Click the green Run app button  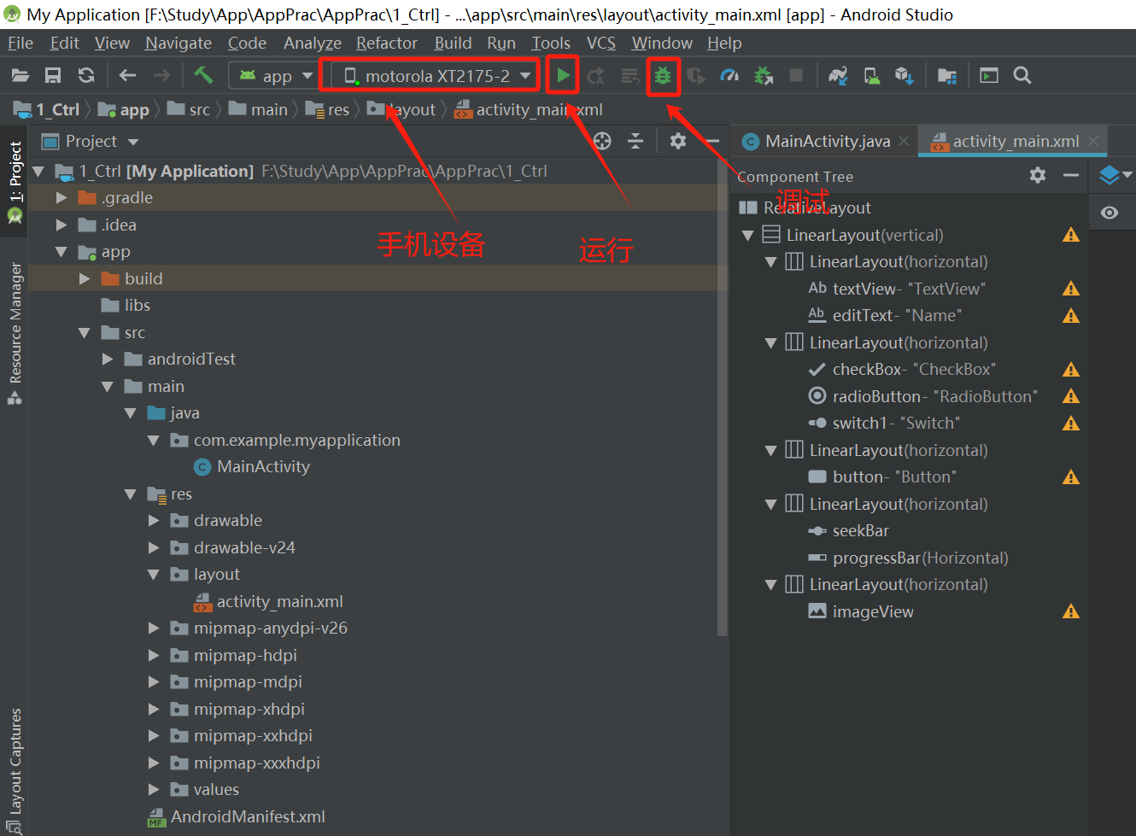pos(563,76)
